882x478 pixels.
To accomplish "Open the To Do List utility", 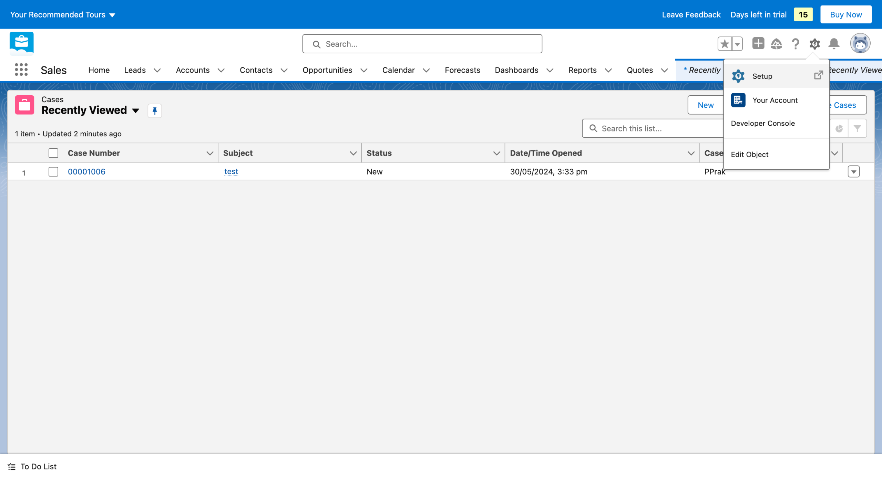I will coord(32,466).
